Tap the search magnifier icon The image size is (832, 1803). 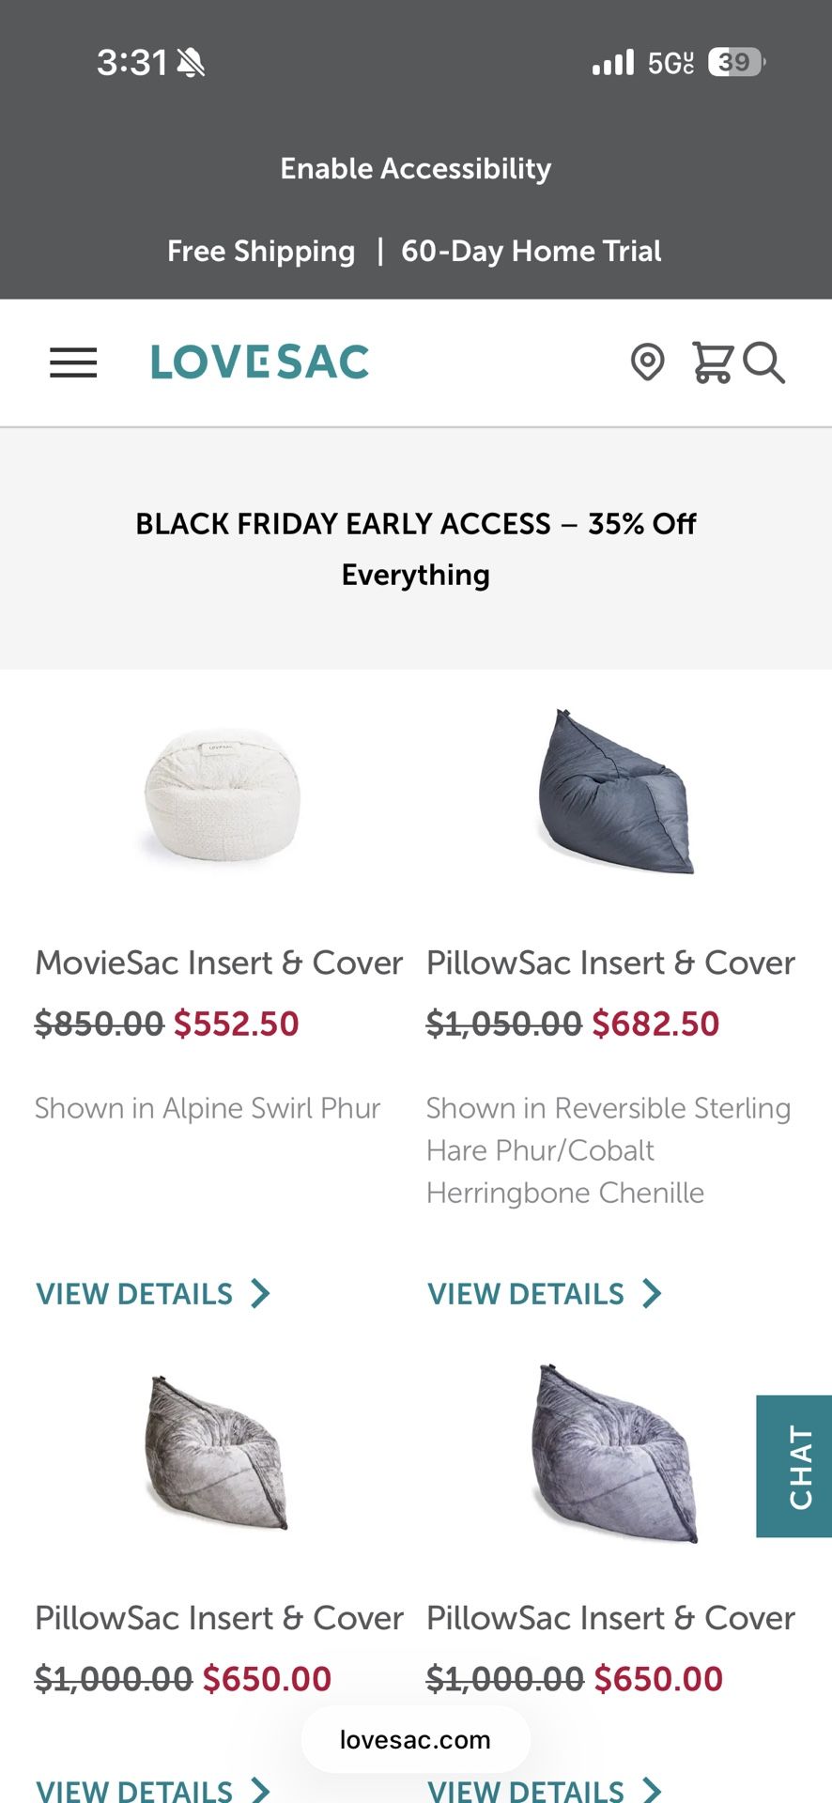(x=763, y=362)
